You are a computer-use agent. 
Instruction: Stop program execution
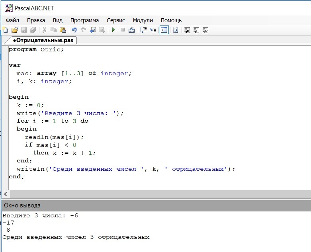(123, 30)
